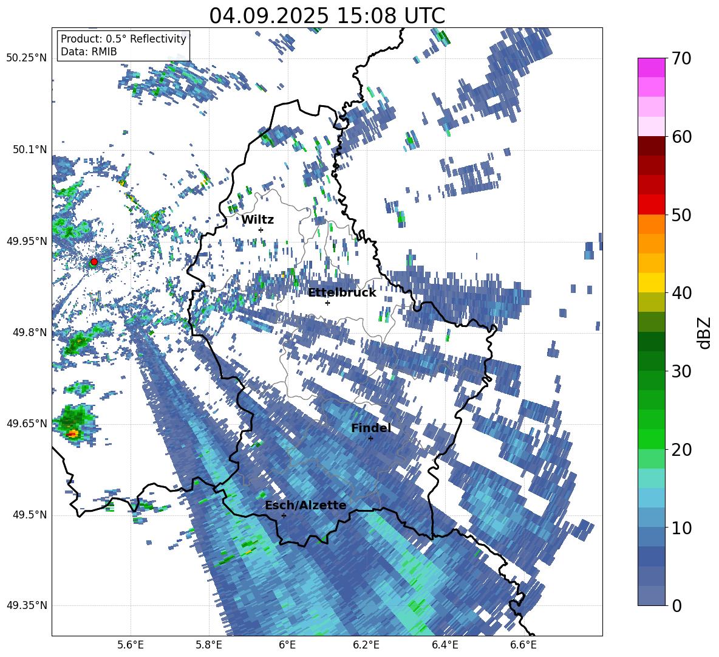719x657 pixels.
Task: Click the 40 value on the colorbar
Action: click(x=681, y=293)
